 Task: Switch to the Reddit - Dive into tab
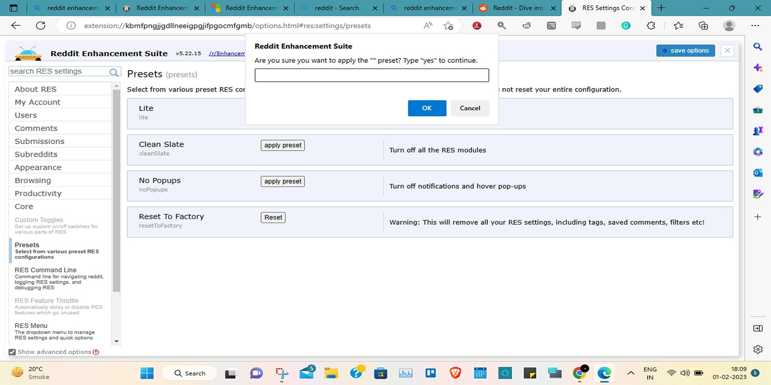click(x=517, y=8)
